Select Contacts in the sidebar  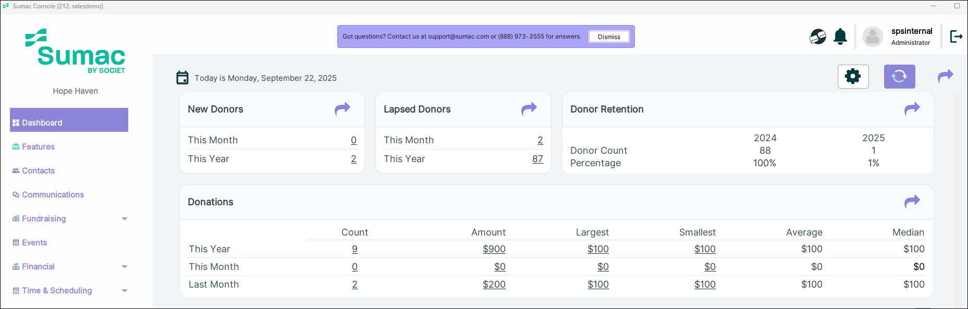click(x=38, y=171)
